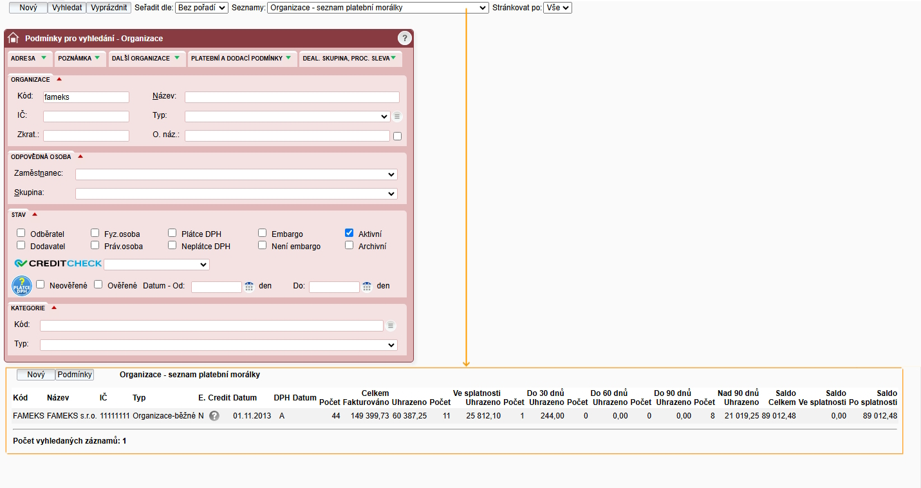This screenshot has height=488, width=921.
Task: Tick the Plátce DPH checkbox
Action: (172, 233)
